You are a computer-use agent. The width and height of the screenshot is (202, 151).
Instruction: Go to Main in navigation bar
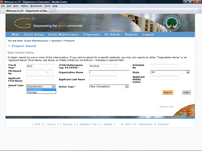tap(15, 35)
